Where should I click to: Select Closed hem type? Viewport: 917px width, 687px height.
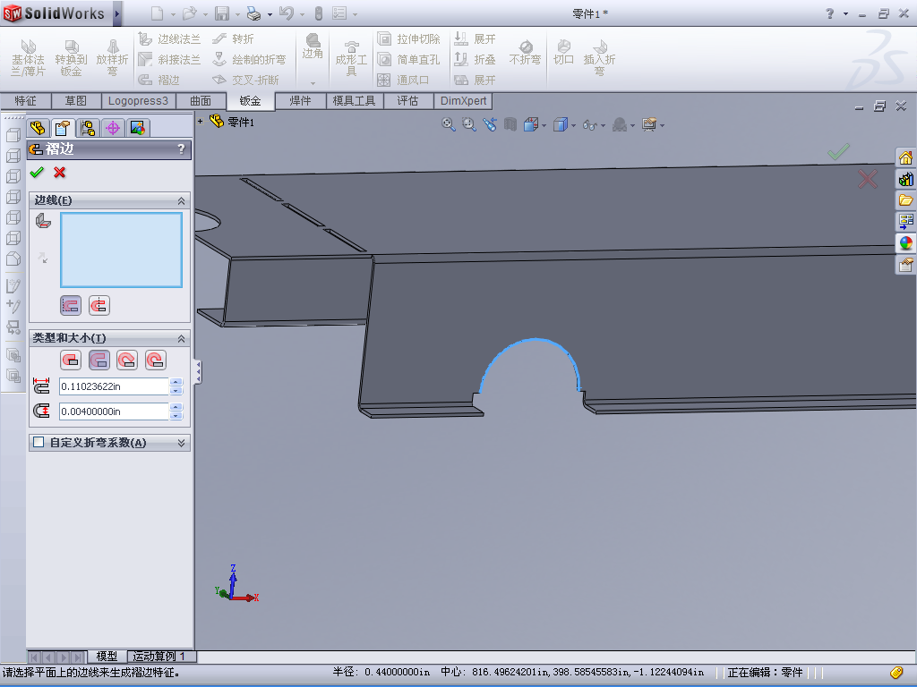[x=71, y=360]
